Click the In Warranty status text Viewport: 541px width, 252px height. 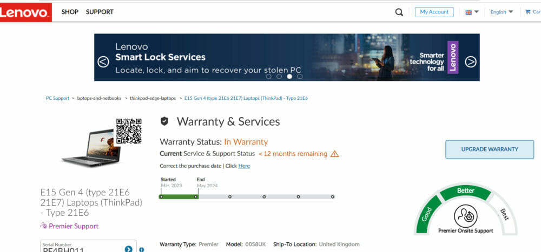point(246,142)
